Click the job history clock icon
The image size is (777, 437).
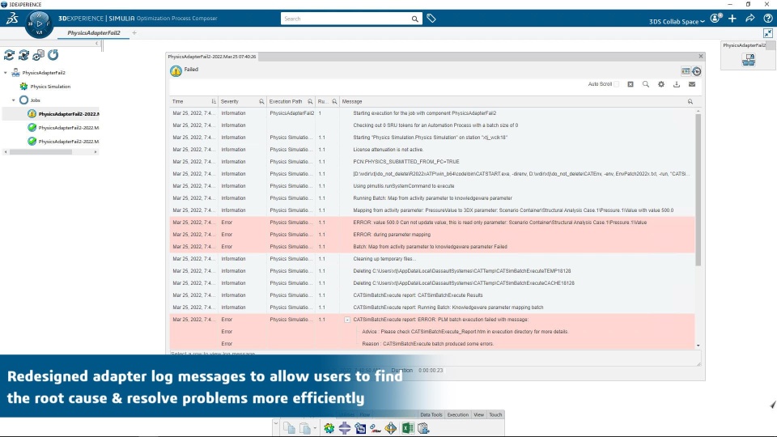point(697,71)
